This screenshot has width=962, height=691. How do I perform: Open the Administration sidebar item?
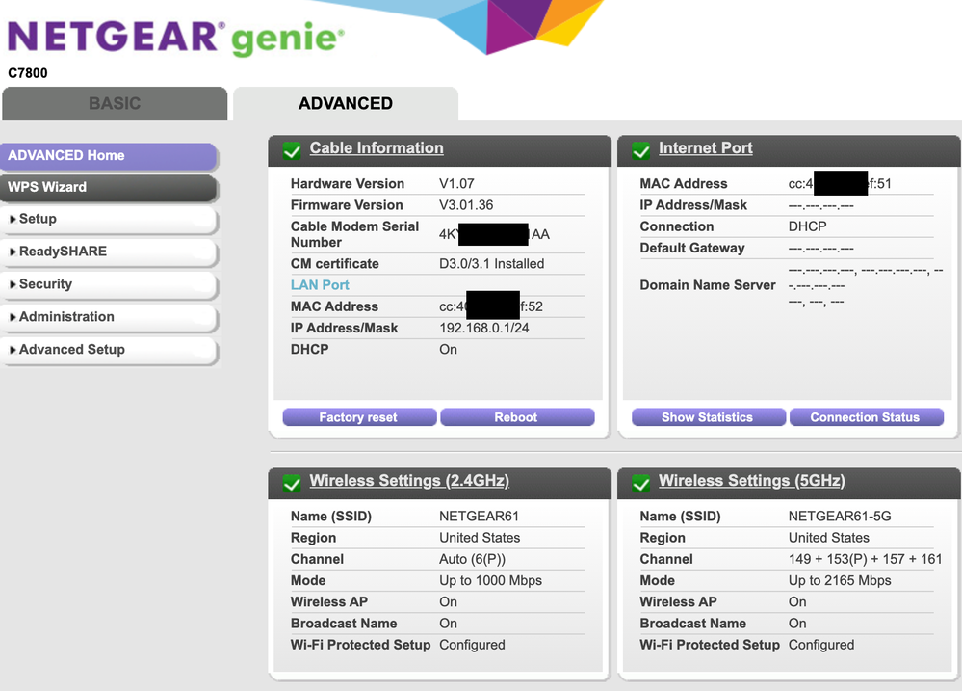pyautogui.click(x=109, y=317)
